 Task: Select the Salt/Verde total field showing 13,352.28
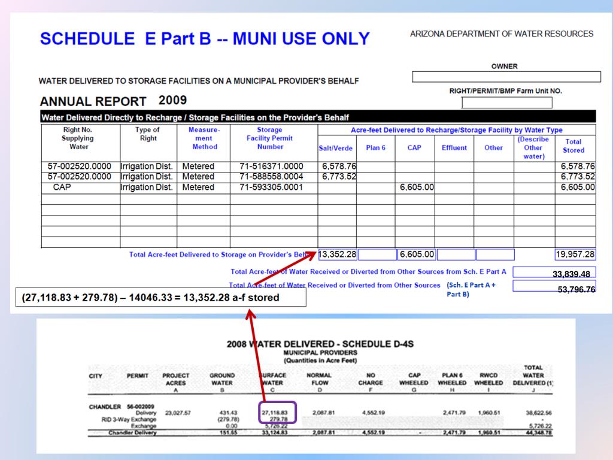338,255
